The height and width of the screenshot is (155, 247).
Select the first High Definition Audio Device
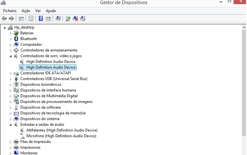(x=51, y=62)
